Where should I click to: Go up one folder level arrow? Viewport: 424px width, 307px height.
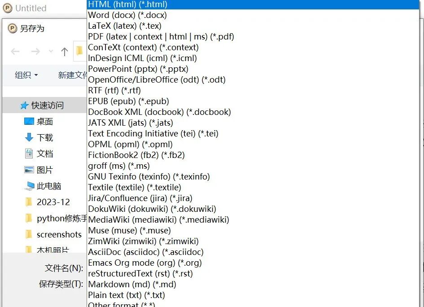[64, 52]
